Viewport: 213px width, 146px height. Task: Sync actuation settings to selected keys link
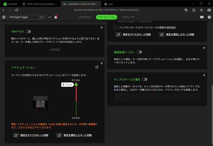click(78, 135)
